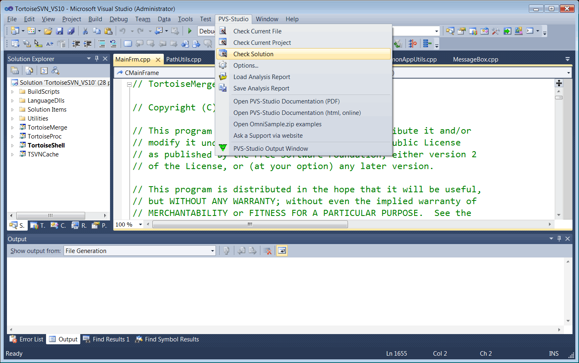
Task: Expand the BuildScripts folder node
Action: tap(12, 92)
